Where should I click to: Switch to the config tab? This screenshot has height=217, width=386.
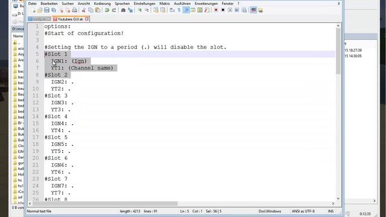tap(39, 19)
